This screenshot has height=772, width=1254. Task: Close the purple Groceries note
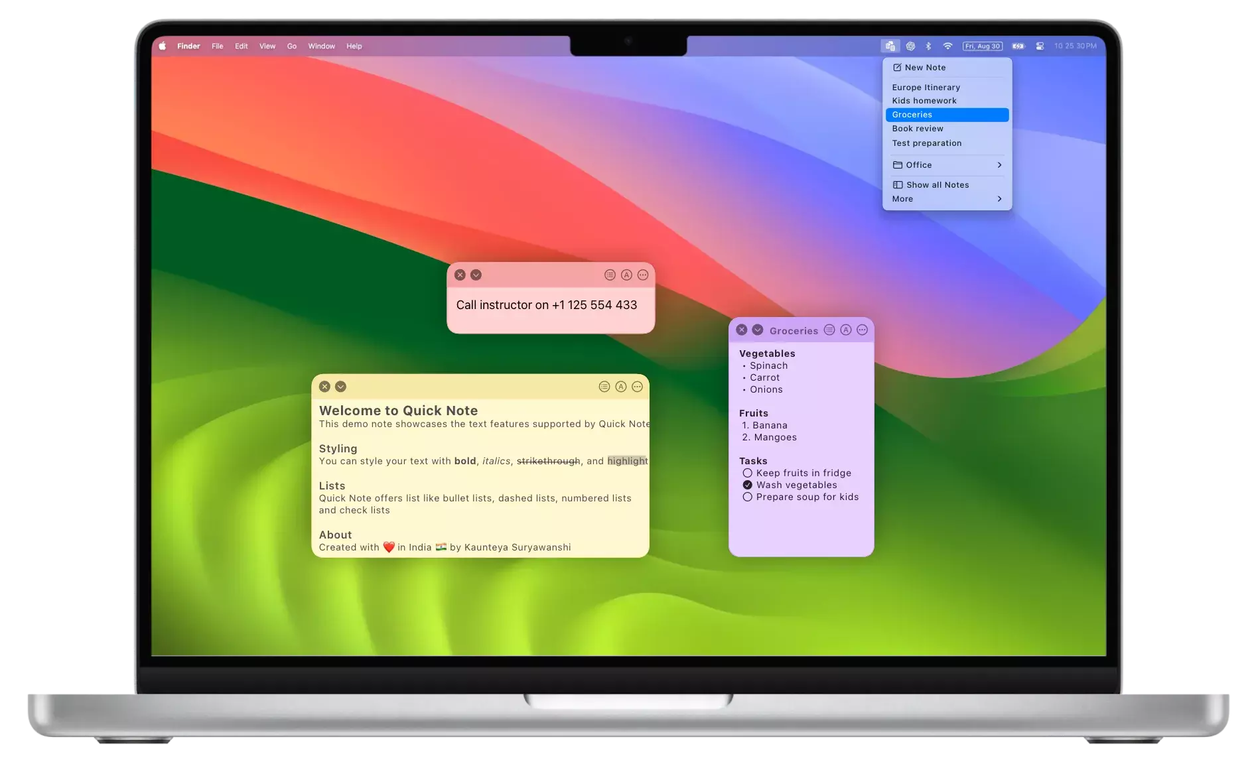click(742, 330)
